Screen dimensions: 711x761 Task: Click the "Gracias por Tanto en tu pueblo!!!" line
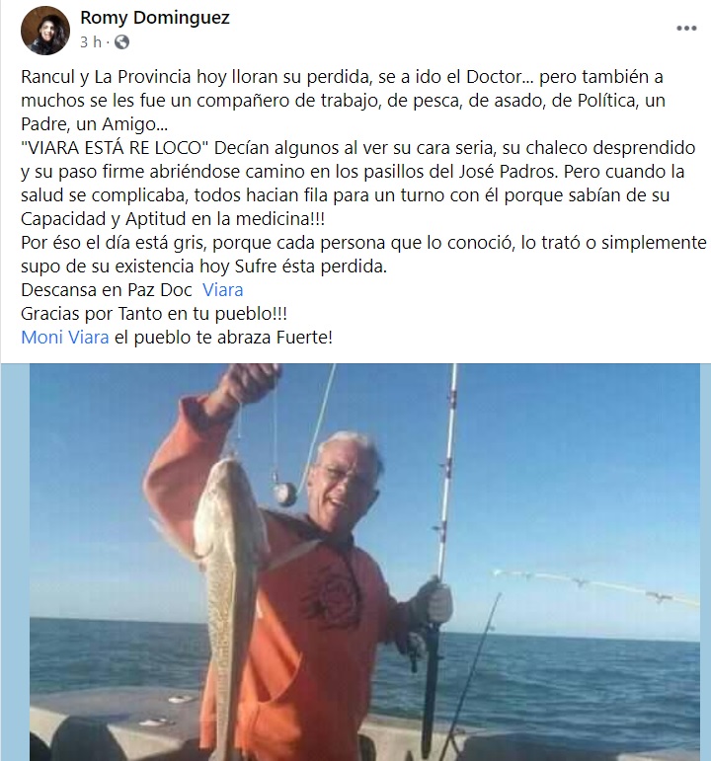[154, 314]
